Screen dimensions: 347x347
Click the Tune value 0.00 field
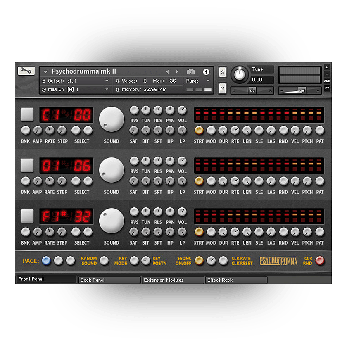(x=262, y=80)
